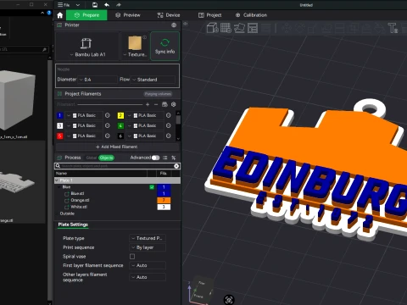
Task: Switch to the Calibration tab
Action: coord(251,15)
